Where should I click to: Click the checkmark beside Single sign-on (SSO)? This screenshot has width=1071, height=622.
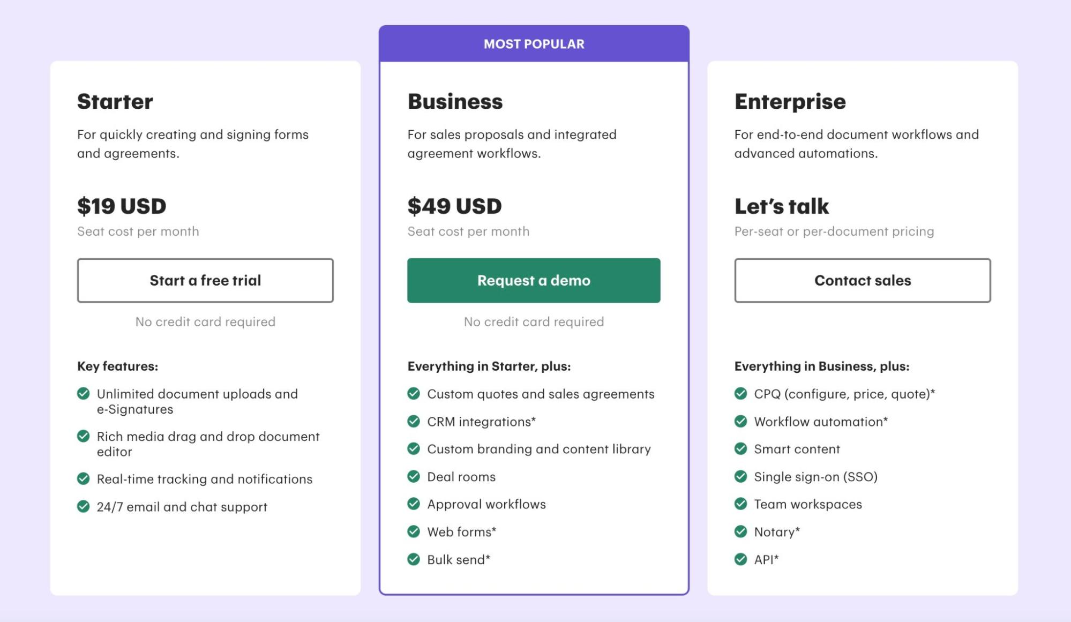pyautogui.click(x=740, y=476)
